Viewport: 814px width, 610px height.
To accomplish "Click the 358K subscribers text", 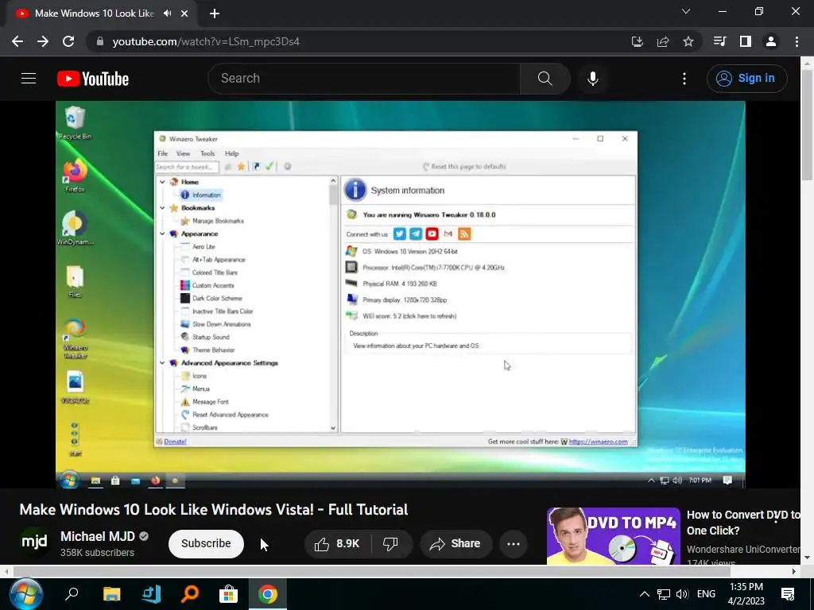I will tap(97, 553).
